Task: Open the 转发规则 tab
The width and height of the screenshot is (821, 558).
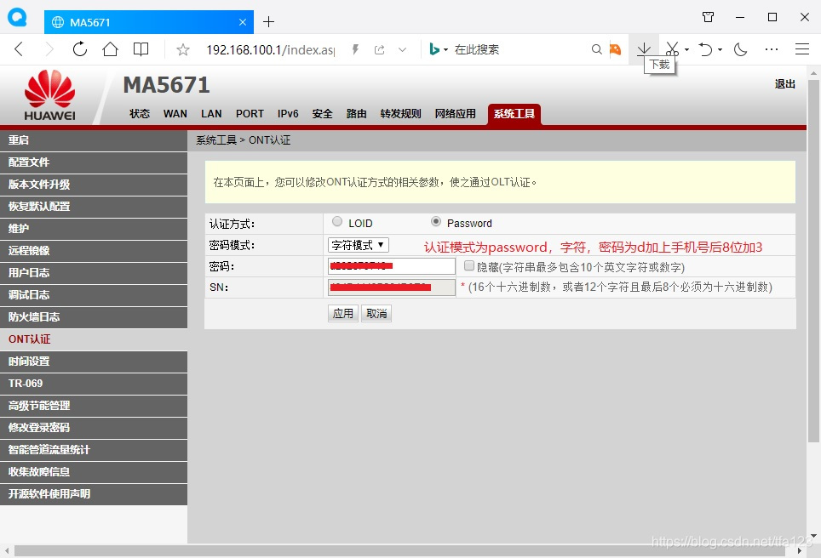Action: (x=400, y=113)
